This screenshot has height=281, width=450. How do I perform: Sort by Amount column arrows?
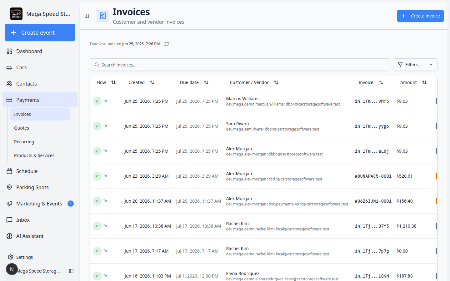pos(424,82)
